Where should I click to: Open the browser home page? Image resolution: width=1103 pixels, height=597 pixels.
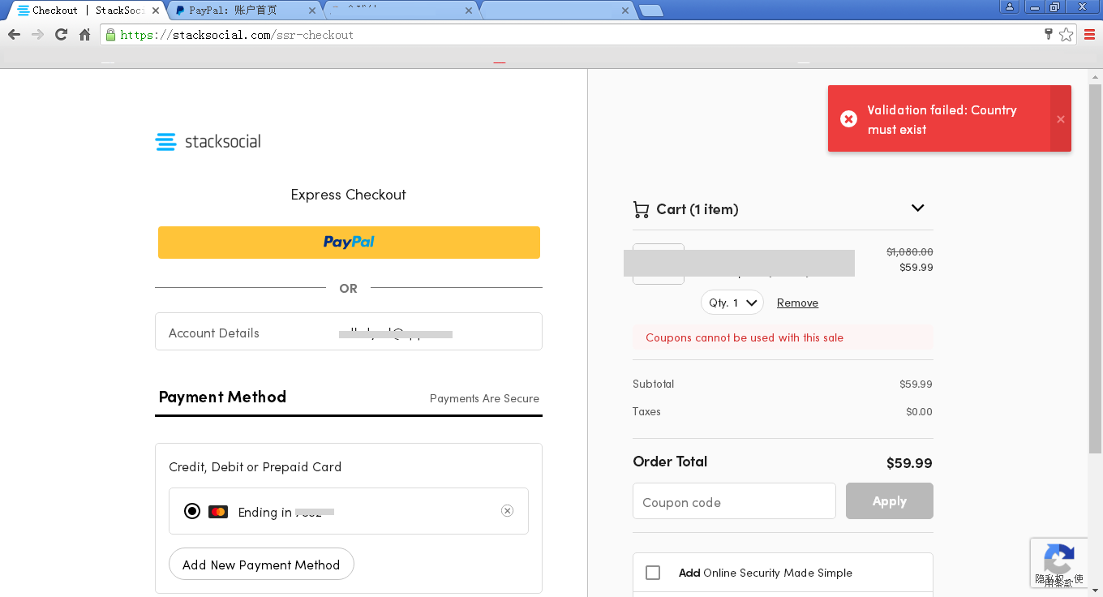tap(84, 35)
